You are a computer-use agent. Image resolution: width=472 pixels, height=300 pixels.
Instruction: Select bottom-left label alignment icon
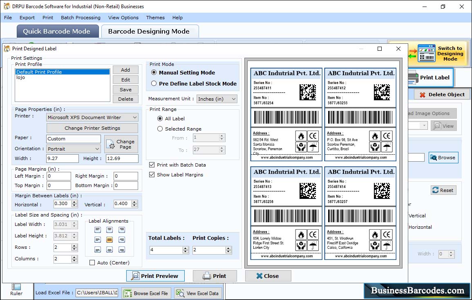click(98, 250)
